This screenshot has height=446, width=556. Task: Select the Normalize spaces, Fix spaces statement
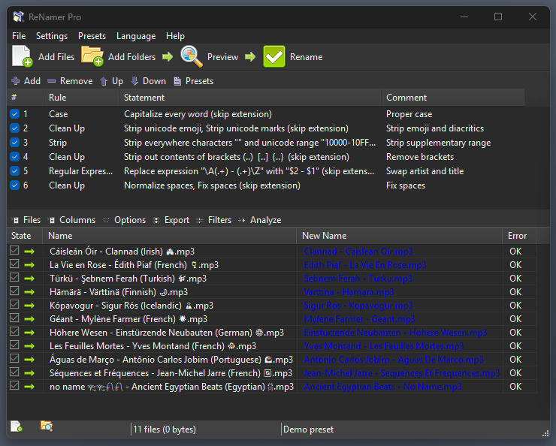point(212,185)
